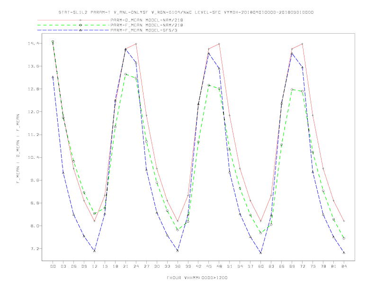The width and height of the screenshot is (375, 290).
Task: Click x-axis tick label 09
Action: click(x=84, y=266)
